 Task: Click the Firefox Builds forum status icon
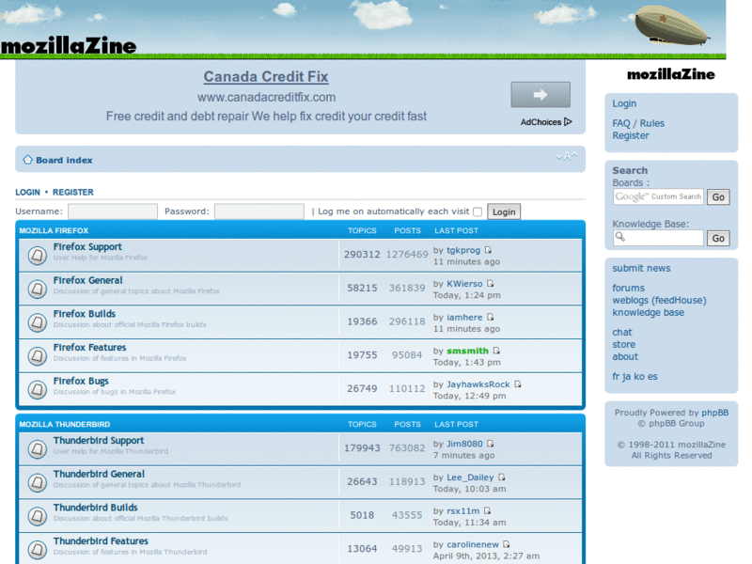click(x=37, y=322)
